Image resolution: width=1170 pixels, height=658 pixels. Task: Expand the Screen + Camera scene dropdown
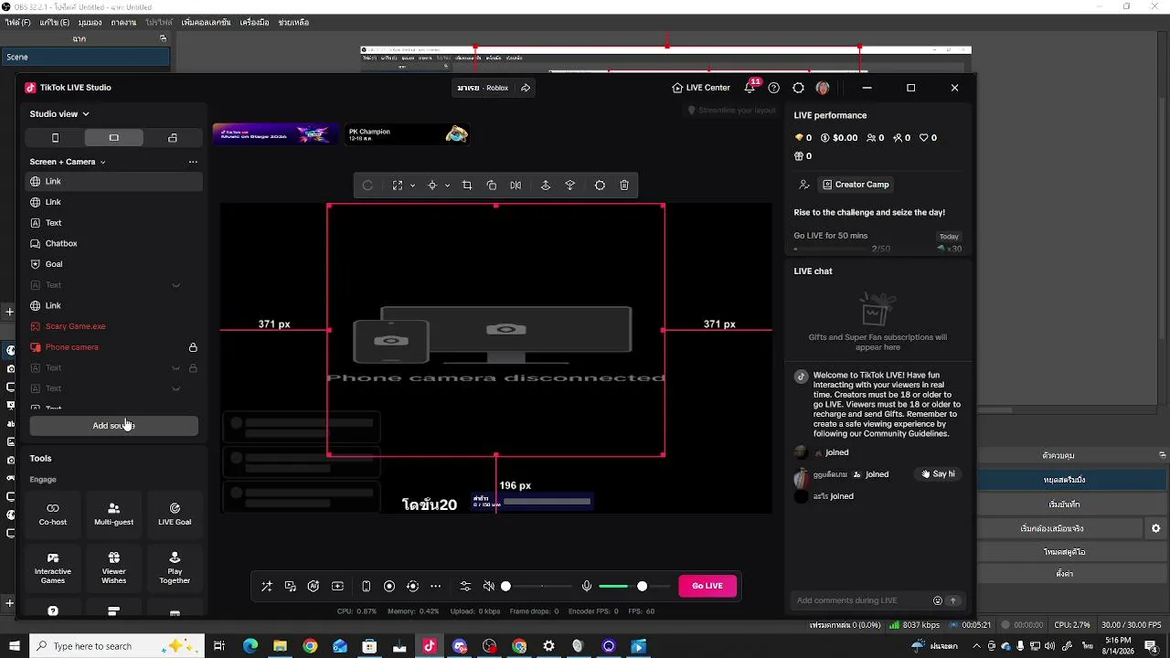tap(102, 162)
